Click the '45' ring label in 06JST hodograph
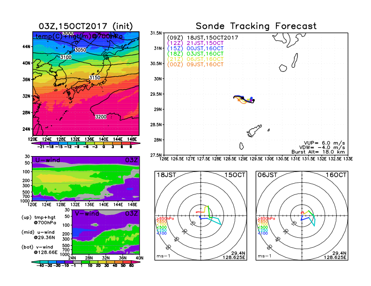371x286 pixels. click(x=278, y=239)
